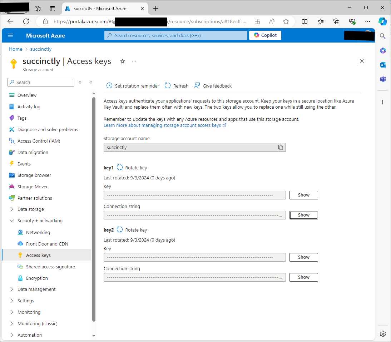Open Access Control (IAM) settings
391x342 pixels.
click(38, 141)
